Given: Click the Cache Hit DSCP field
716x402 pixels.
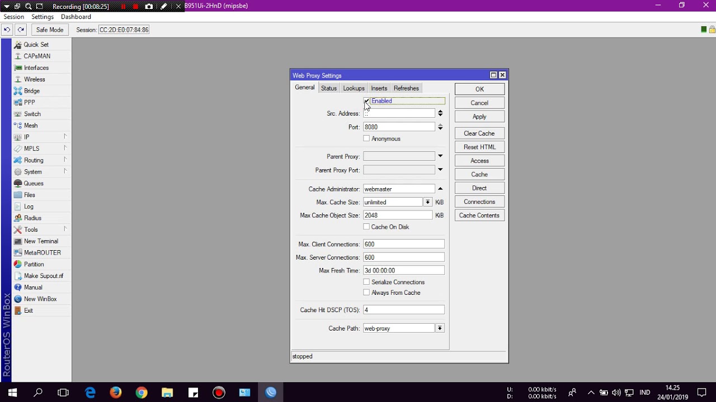Looking at the screenshot, I should pos(404,309).
